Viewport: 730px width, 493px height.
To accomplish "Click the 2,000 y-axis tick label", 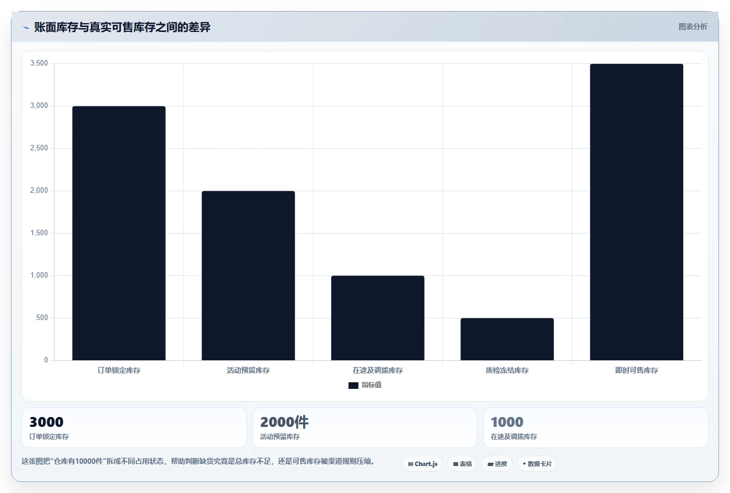I will 40,191.
